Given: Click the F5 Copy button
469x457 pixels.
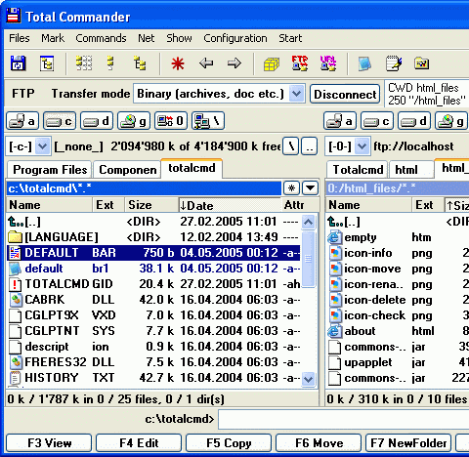Looking at the screenshot, I should coord(229,442).
